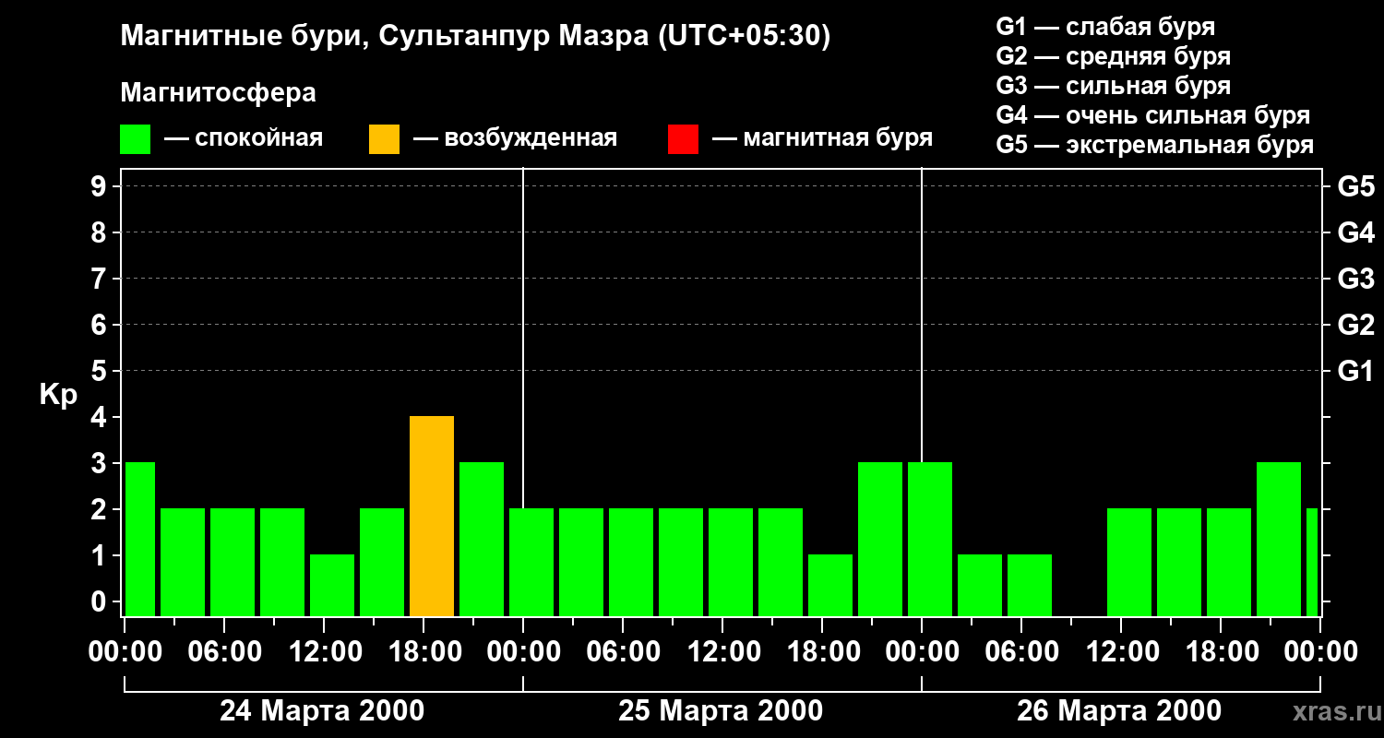Click the 'G5 — экстремальная буря' line
The height and width of the screenshot is (738, 1384).
[1155, 145]
